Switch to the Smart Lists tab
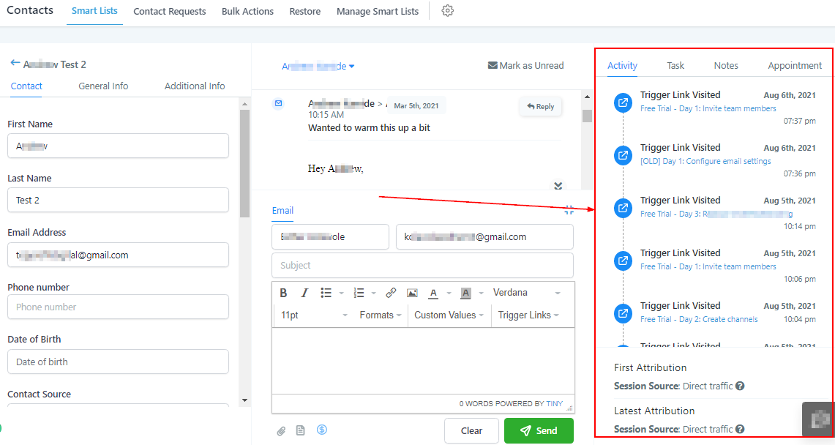835x445 pixels. pos(94,11)
